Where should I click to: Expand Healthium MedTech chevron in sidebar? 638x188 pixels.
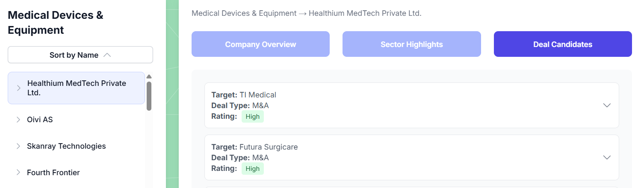tap(18, 88)
